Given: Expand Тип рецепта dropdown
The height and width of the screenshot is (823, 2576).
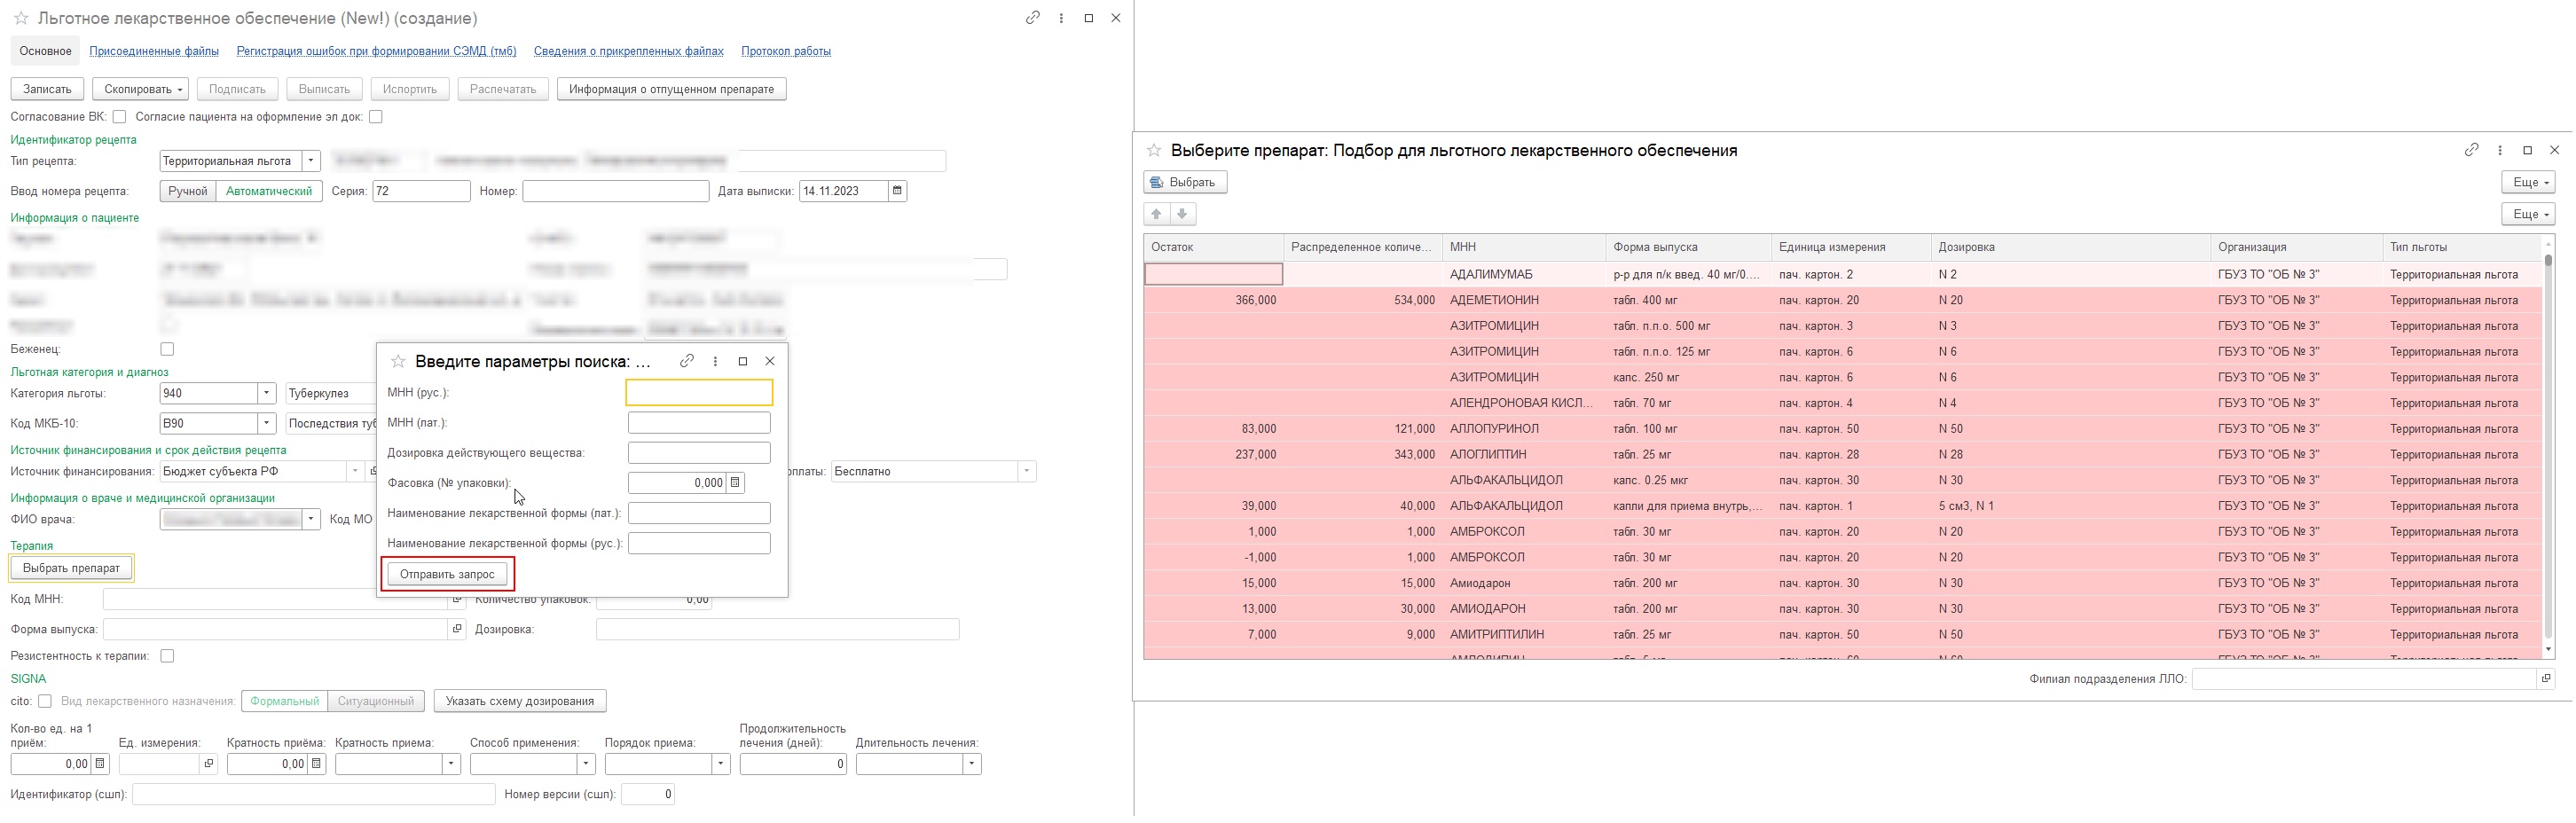Looking at the screenshot, I should pyautogui.click(x=311, y=161).
